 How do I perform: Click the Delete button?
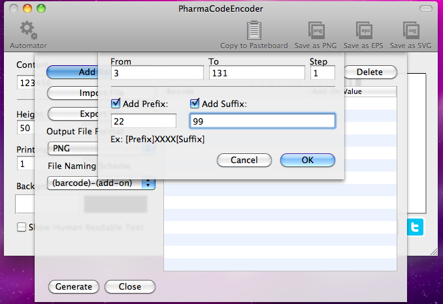click(x=370, y=72)
